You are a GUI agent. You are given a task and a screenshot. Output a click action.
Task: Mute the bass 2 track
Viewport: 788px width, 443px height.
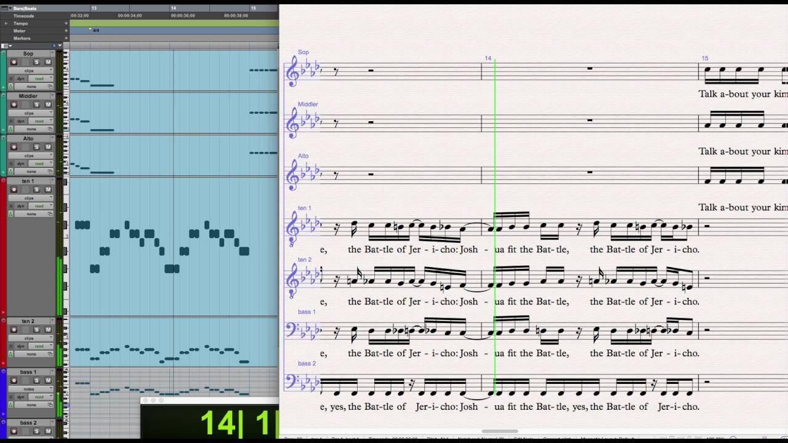tap(47, 431)
